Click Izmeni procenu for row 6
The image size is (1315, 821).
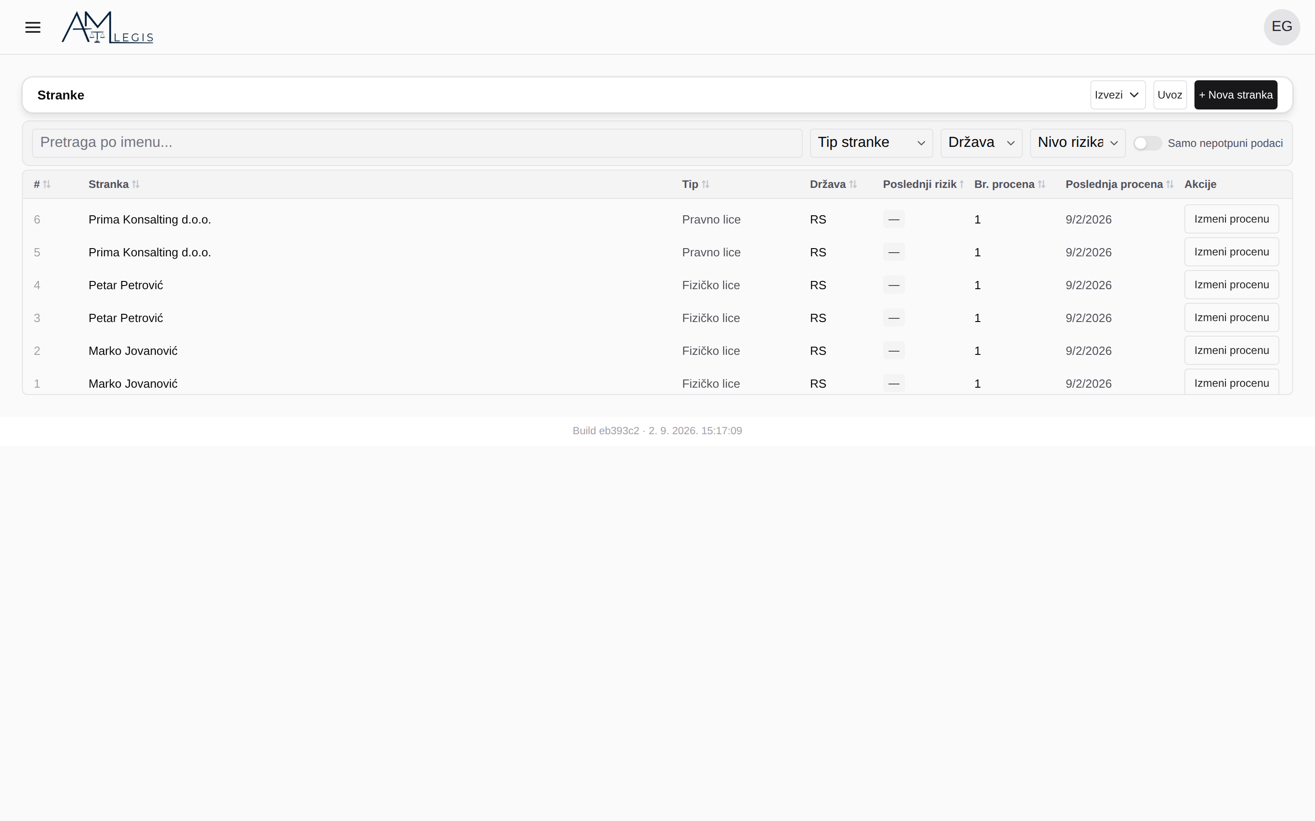1231,219
